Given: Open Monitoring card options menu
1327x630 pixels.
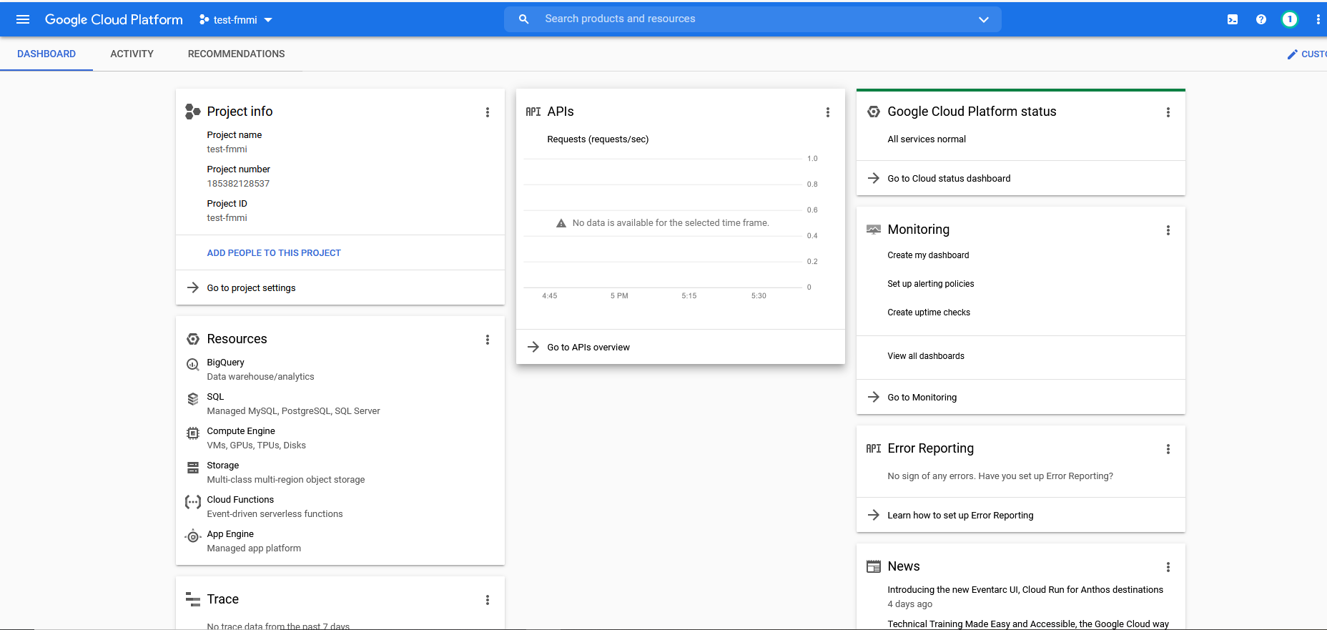Looking at the screenshot, I should click(1168, 230).
